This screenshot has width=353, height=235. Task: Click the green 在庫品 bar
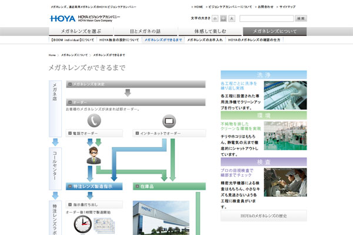point(169,186)
